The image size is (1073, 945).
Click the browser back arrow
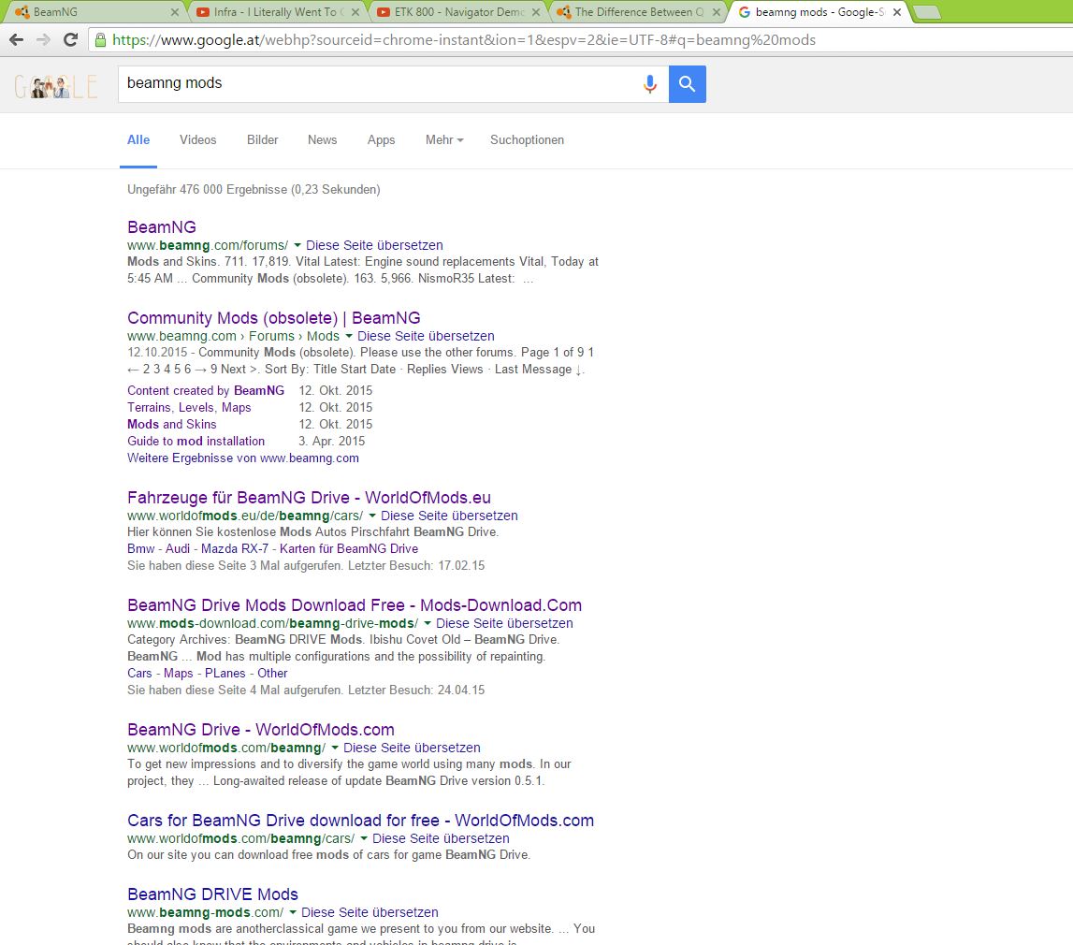coord(17,39)
